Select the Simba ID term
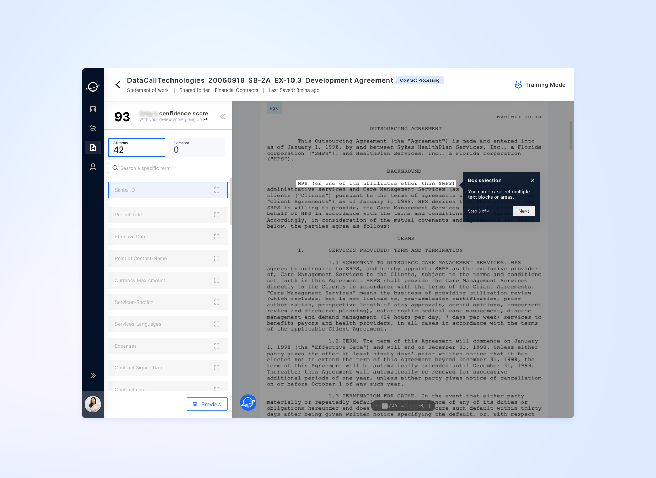The image size is (656, 478). (x=168, y=190)
